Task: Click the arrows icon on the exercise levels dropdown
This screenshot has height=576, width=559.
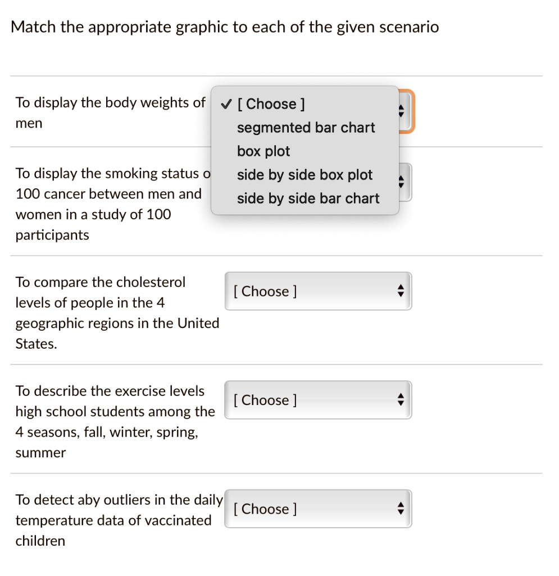Action: tap(401, 399)
